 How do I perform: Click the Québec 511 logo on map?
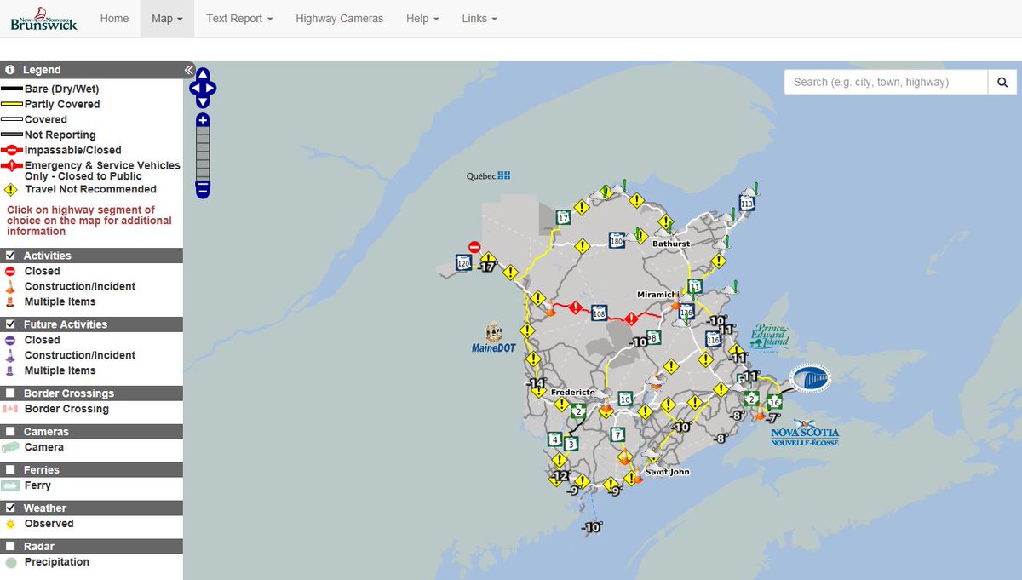click(488, 175)
